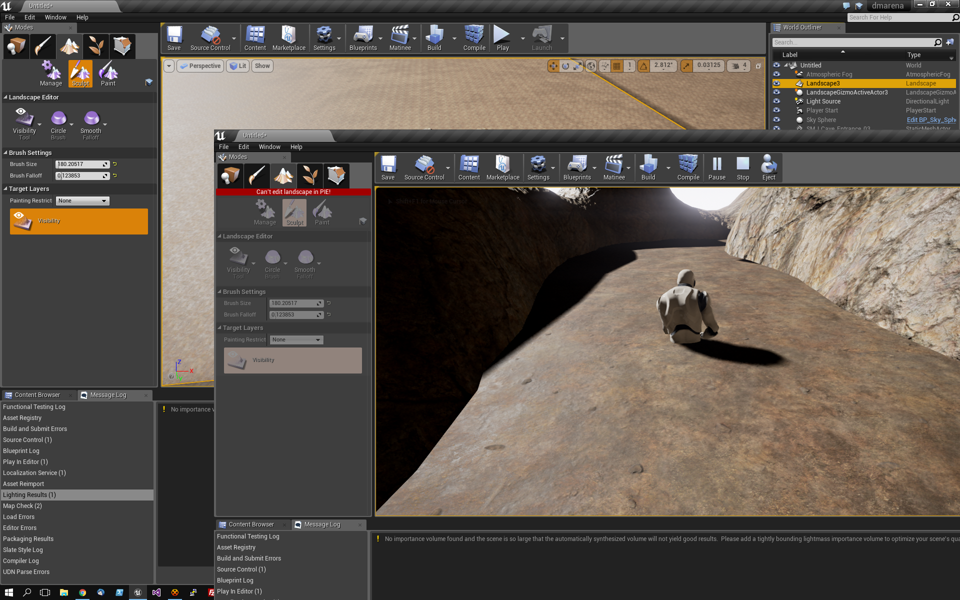Open Edit BP_Sky_Sphere link in outliner
The width and height of the screenshot is (960, 600).
(931, 120)
